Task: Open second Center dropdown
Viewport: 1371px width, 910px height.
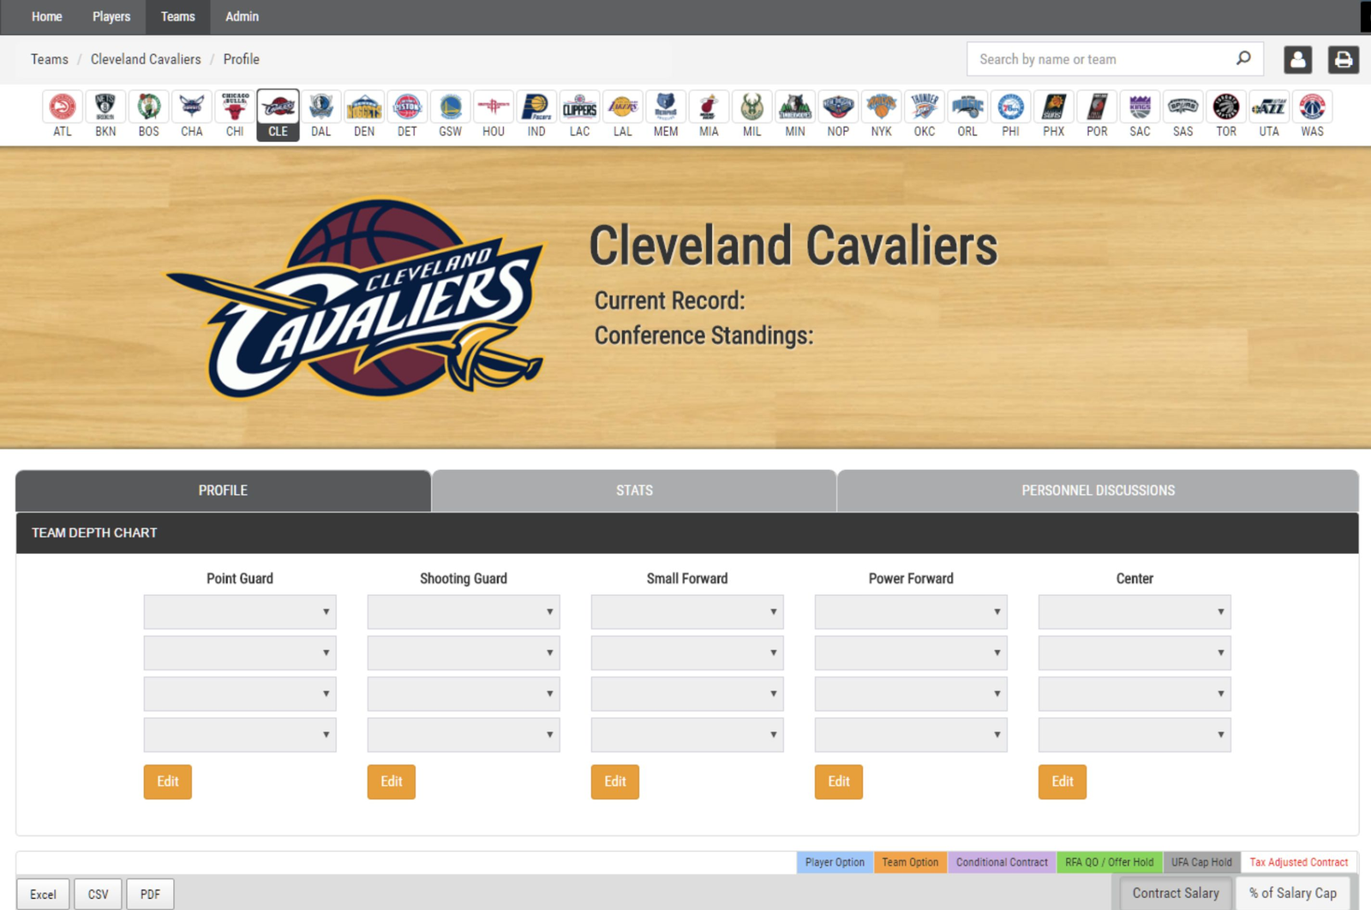Action: (1135, 653)
